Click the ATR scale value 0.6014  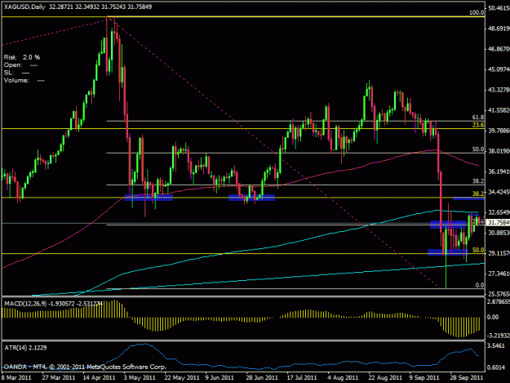pos(496,367)
